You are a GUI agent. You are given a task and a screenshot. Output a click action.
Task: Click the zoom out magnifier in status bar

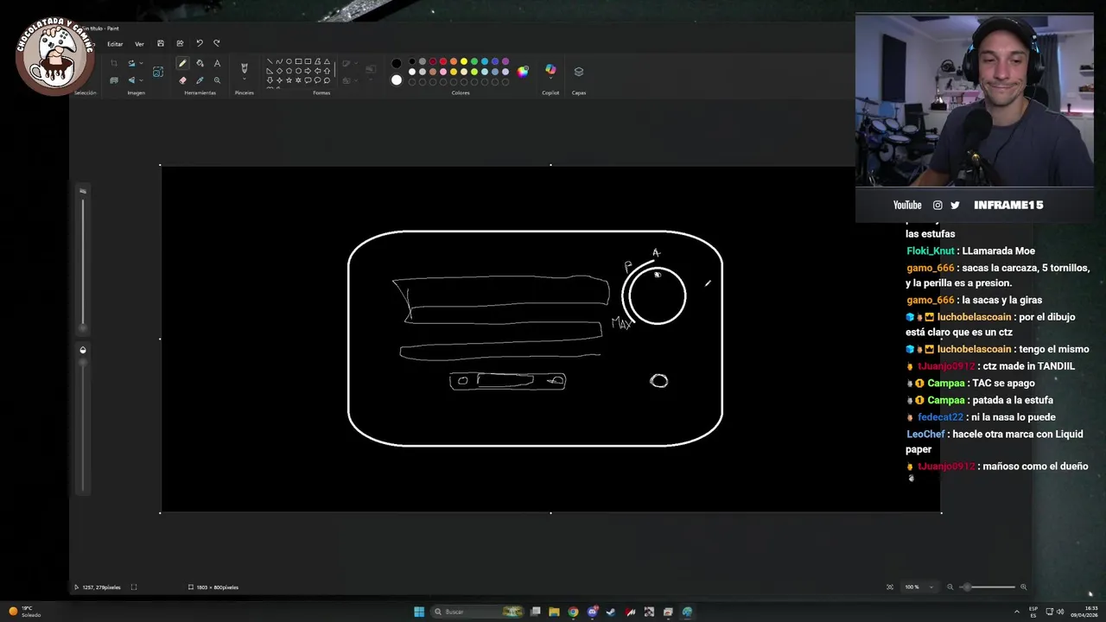[950, 587]
